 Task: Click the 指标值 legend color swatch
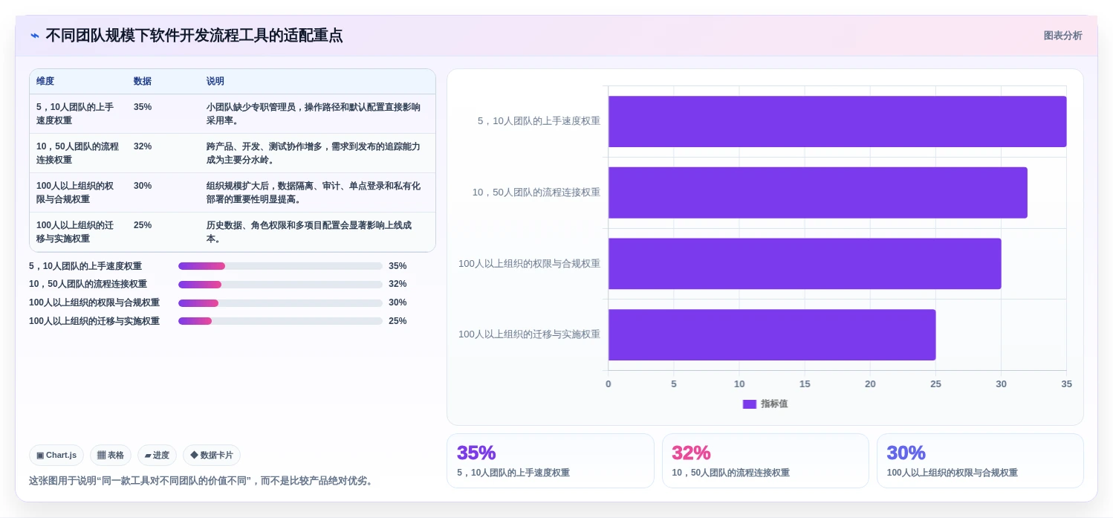(750, 404)
